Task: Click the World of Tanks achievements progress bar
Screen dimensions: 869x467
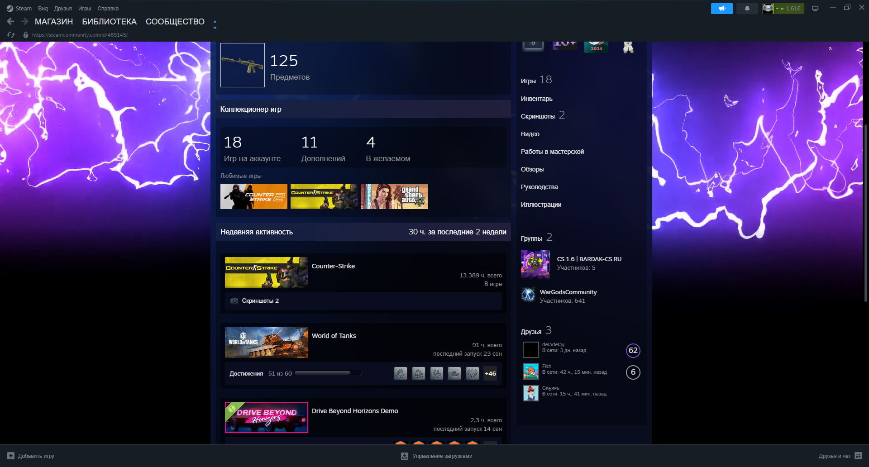Action: [327, 373]
